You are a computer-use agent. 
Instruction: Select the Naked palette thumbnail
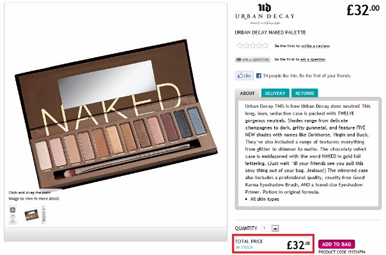click(32, 215)
